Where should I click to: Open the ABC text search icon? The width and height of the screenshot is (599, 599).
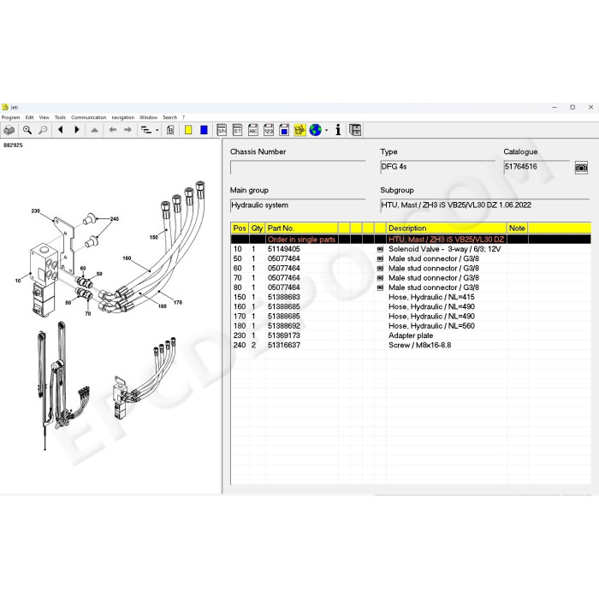[x=253, y=130]
